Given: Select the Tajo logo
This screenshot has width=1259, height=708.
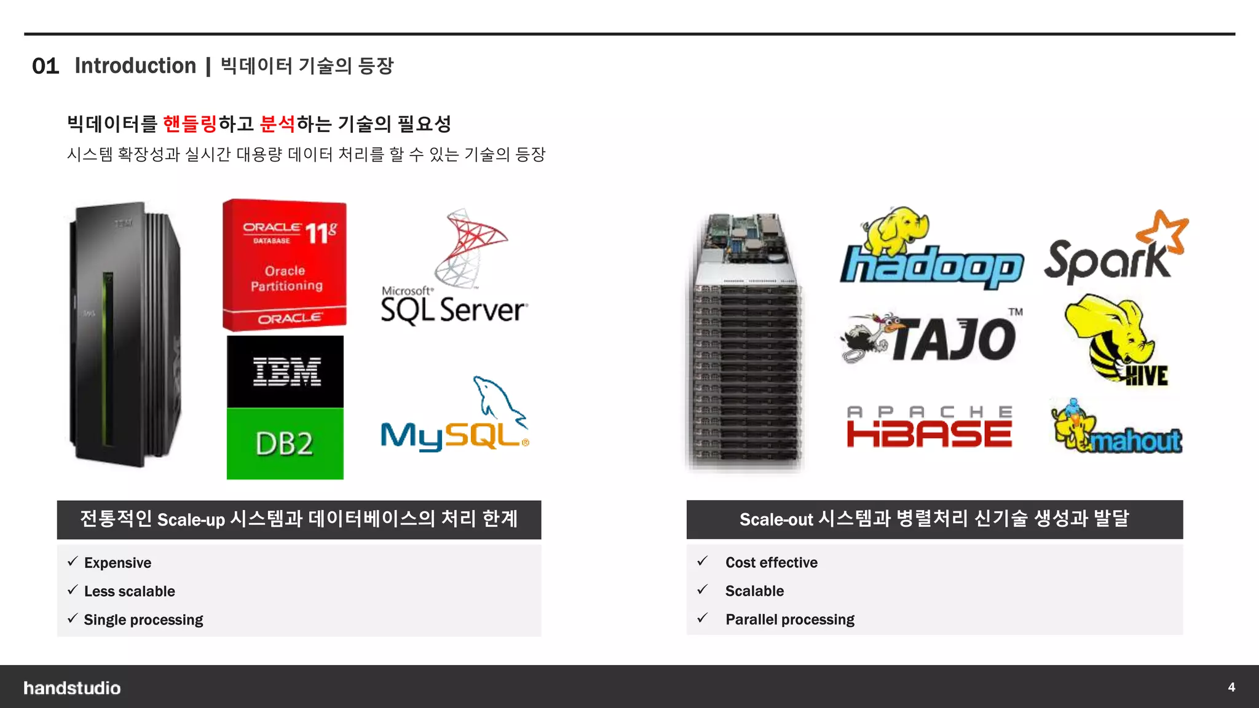Looking at the screenshot, I should tap(931, 337).
